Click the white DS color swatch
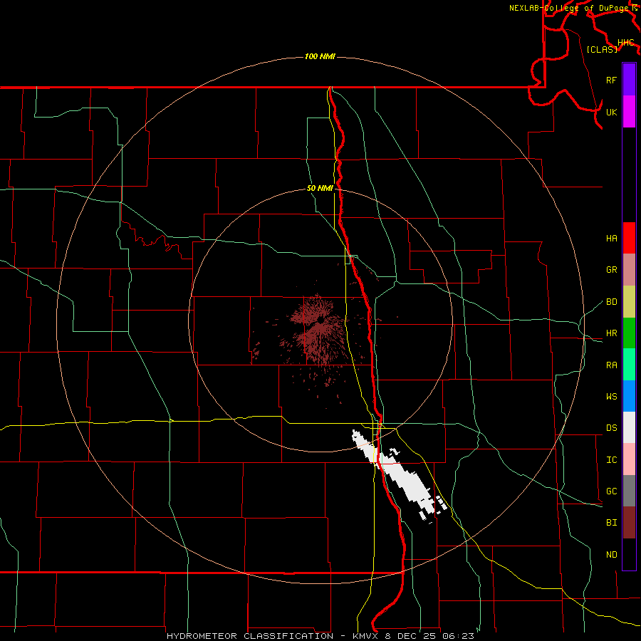 [629, 427]
